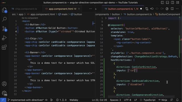The image size is (182, 102).
Task: Click Ln 22, Col 20 position indicator
Action: pyautogui.click(x=99, y=100)
